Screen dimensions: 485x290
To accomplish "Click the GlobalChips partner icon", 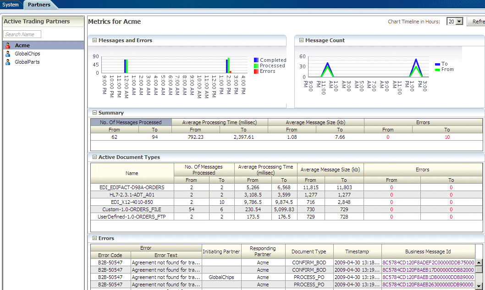I will (x=8, y=54).
